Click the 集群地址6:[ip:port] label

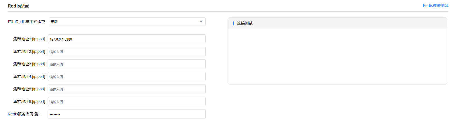pyautogui.click(x=29, y=102)
